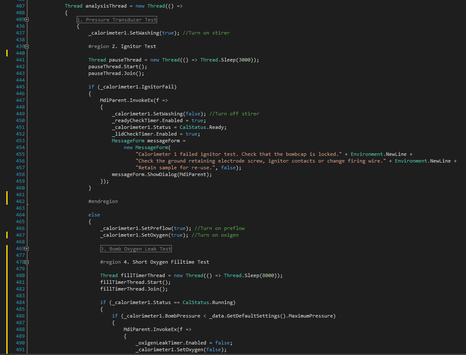Screen dimensions: 466x355
Task: Click '#region 2. Ignitor Test' directive
Action: click(122, 46)
